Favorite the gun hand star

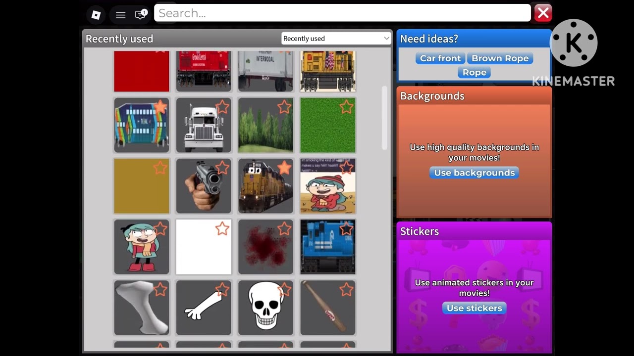pyautogui.click(x=222, y=168)
